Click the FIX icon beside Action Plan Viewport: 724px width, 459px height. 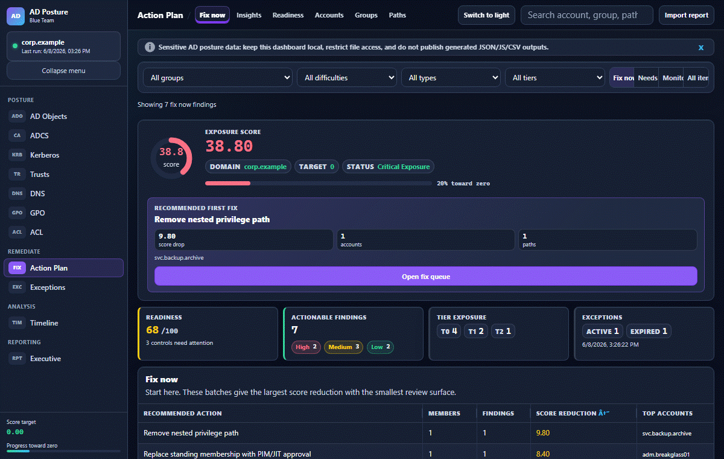(17, 268)
